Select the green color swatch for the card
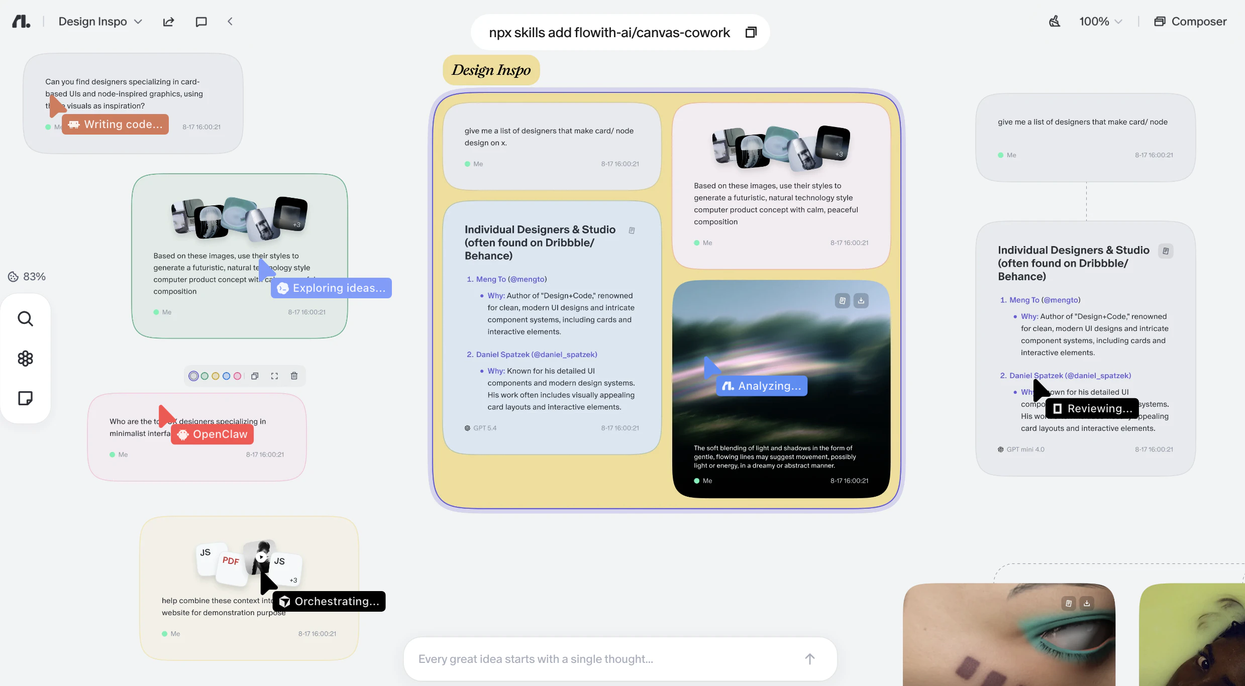Image resolution: width=1245 pixels, height=686 pixels. [x=204, y=375]
